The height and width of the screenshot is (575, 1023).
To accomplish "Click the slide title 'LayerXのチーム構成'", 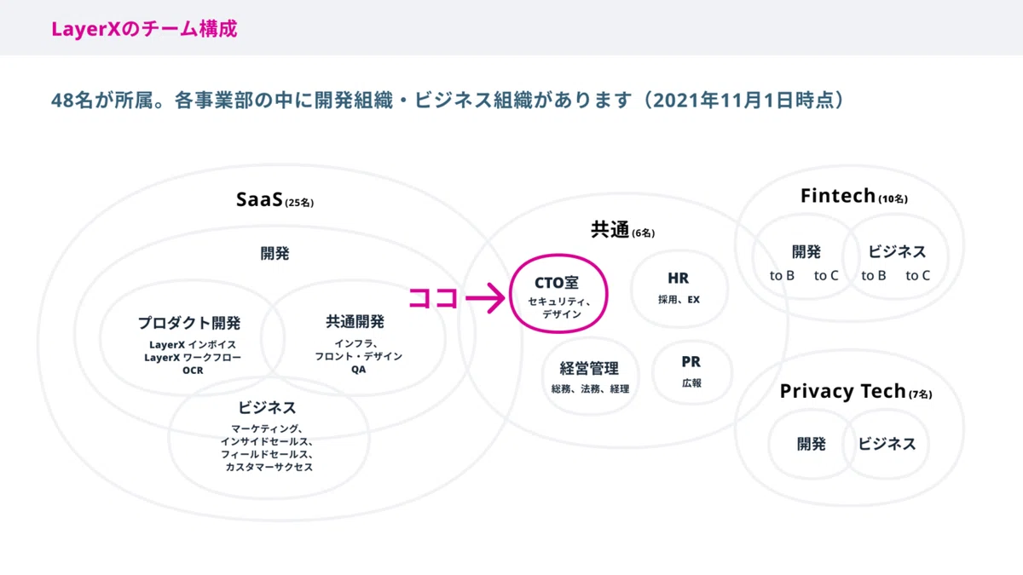I will pos(144,29).
